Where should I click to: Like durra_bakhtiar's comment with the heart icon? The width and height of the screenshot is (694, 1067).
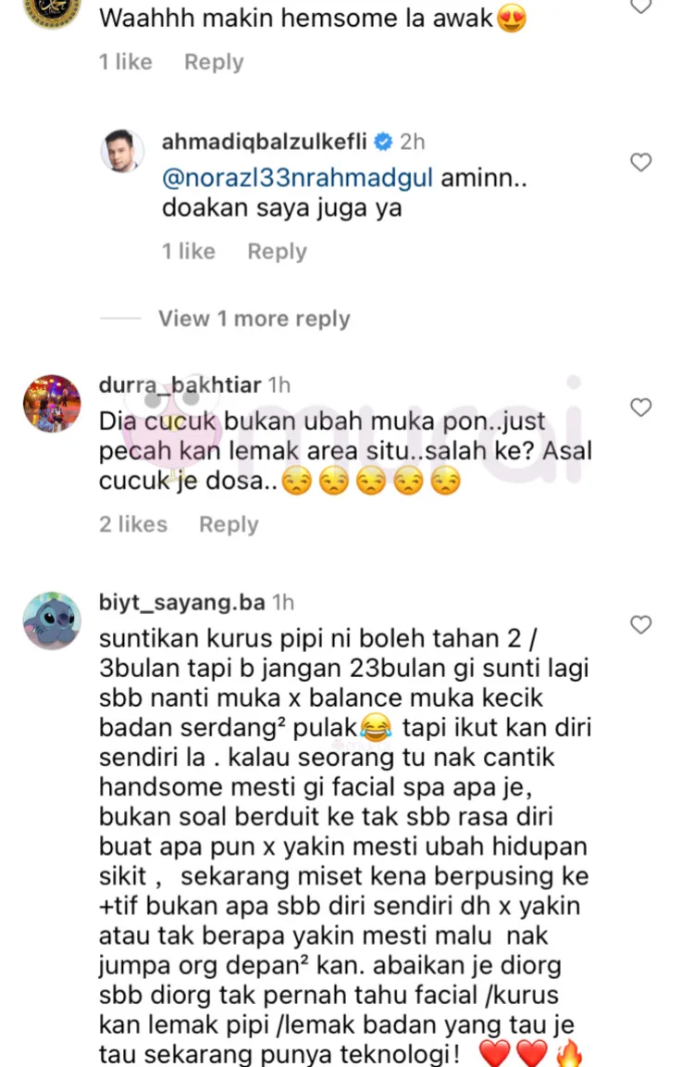click(640, 407)
